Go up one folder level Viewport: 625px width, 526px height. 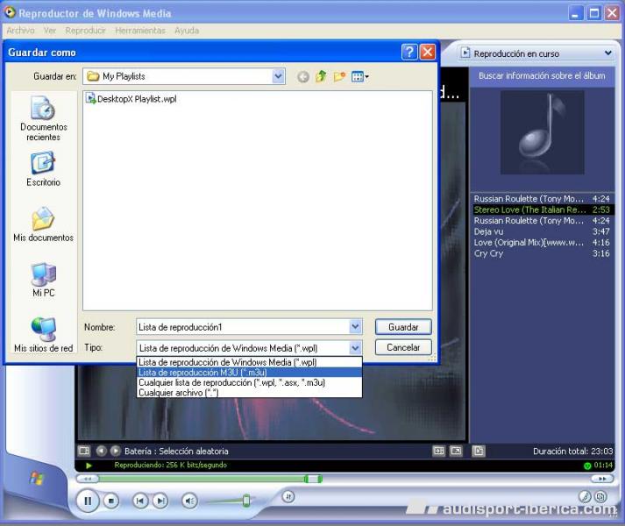pyautogui.click(x=321, y=76)
